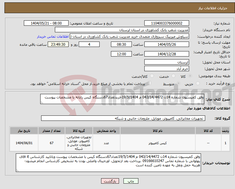Click the کد کالا column header
Image resolution: width=235 pixels, height=189 pixels.
[208, 131]
